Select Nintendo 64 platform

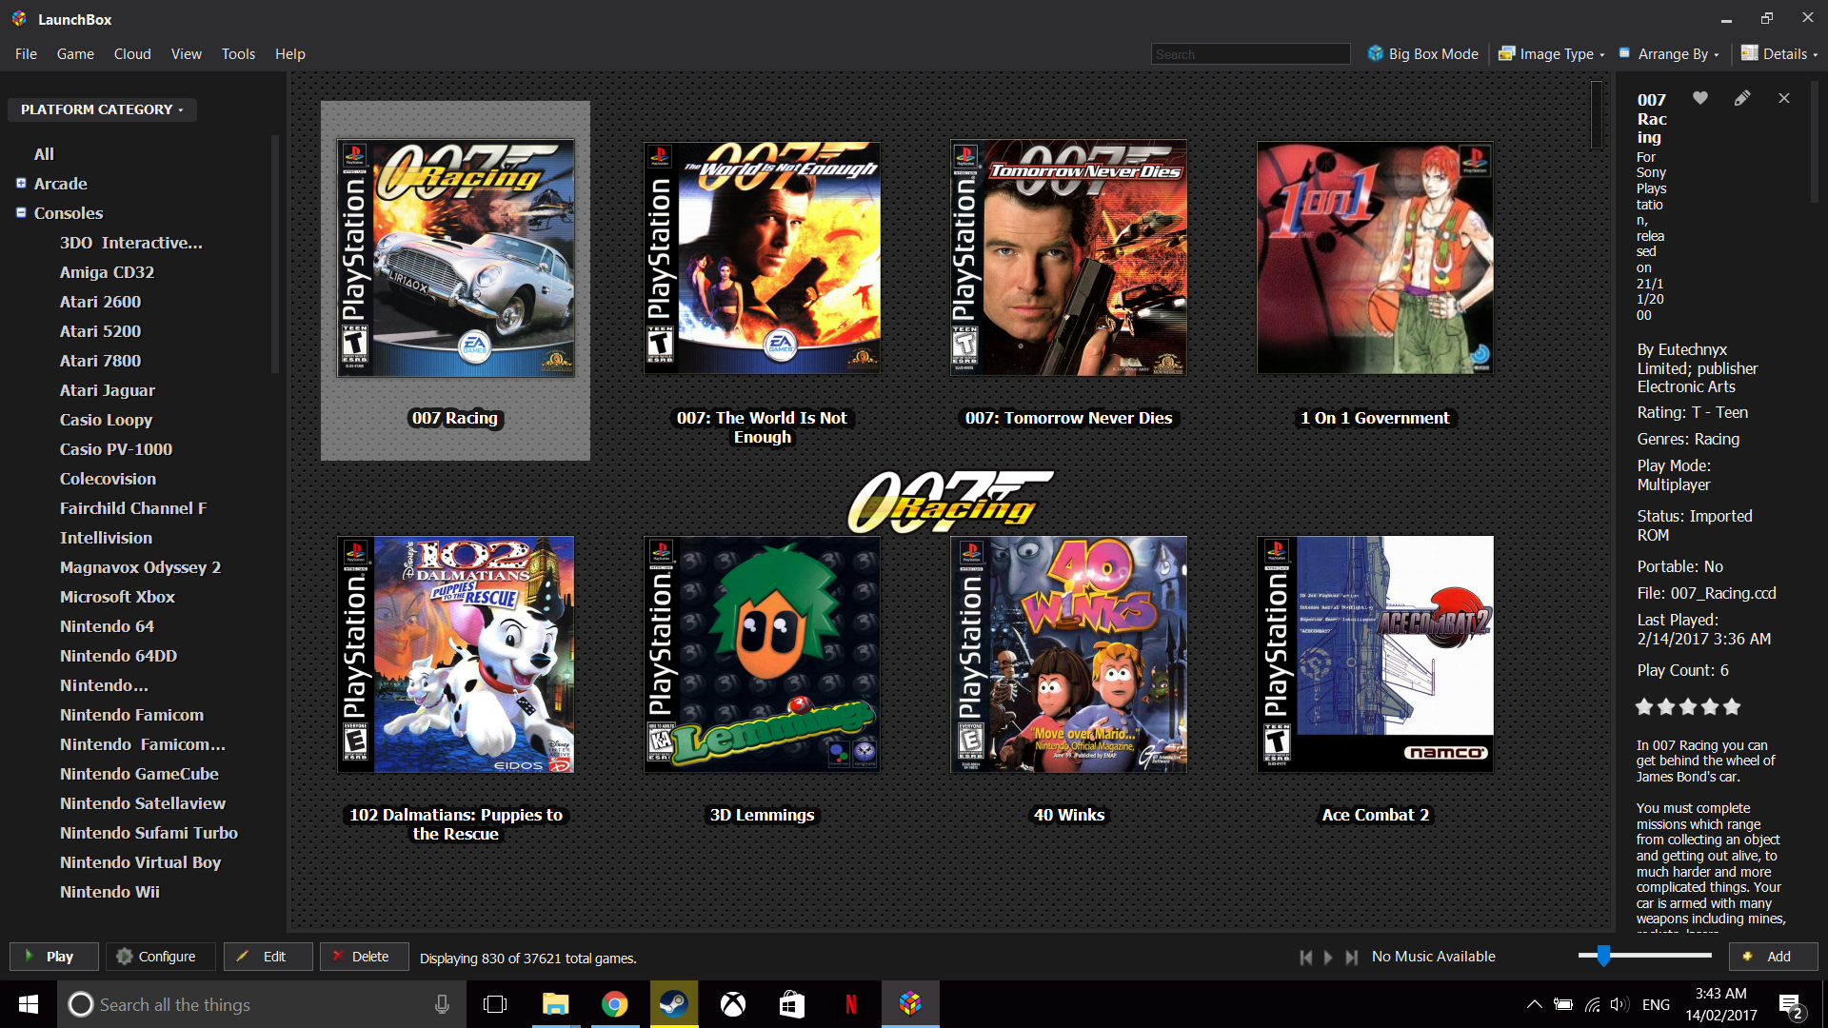(x=107, y=625)
